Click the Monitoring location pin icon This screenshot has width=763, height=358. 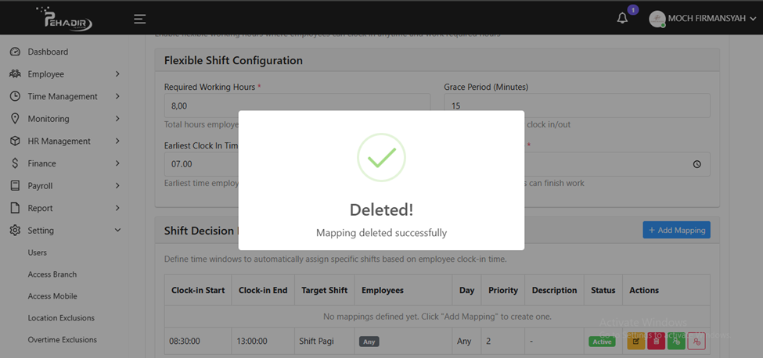(x=15, y=119)
